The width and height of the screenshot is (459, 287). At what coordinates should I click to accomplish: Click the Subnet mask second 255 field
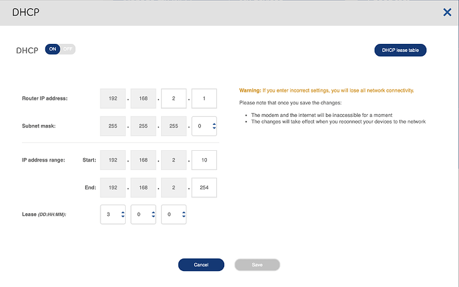coord(143,126)
